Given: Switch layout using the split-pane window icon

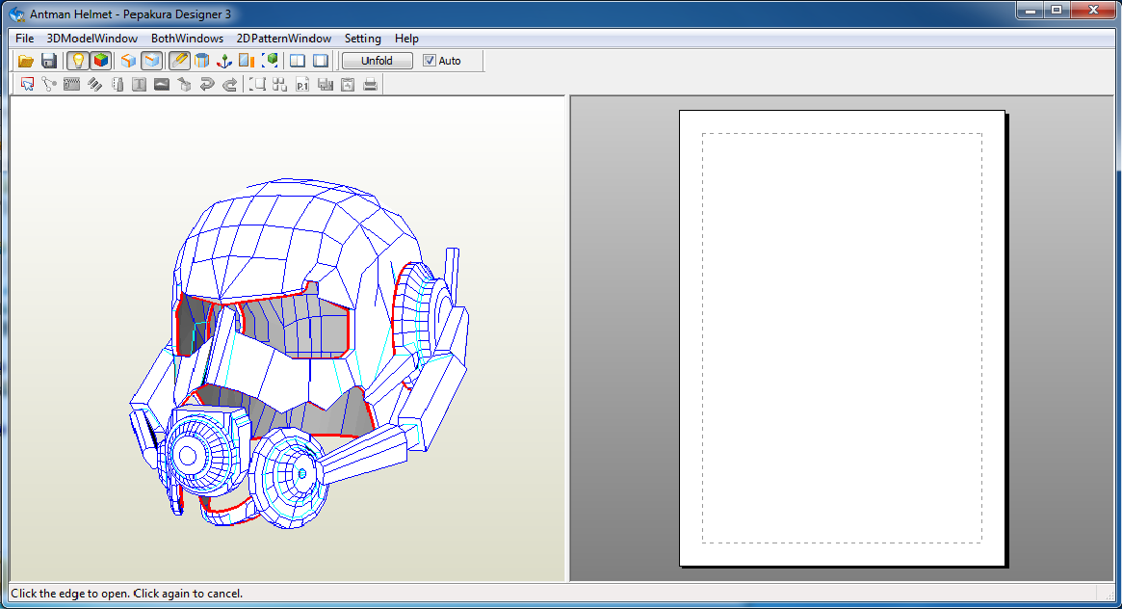Looking at the screenshot, I should tap(297, 61).
